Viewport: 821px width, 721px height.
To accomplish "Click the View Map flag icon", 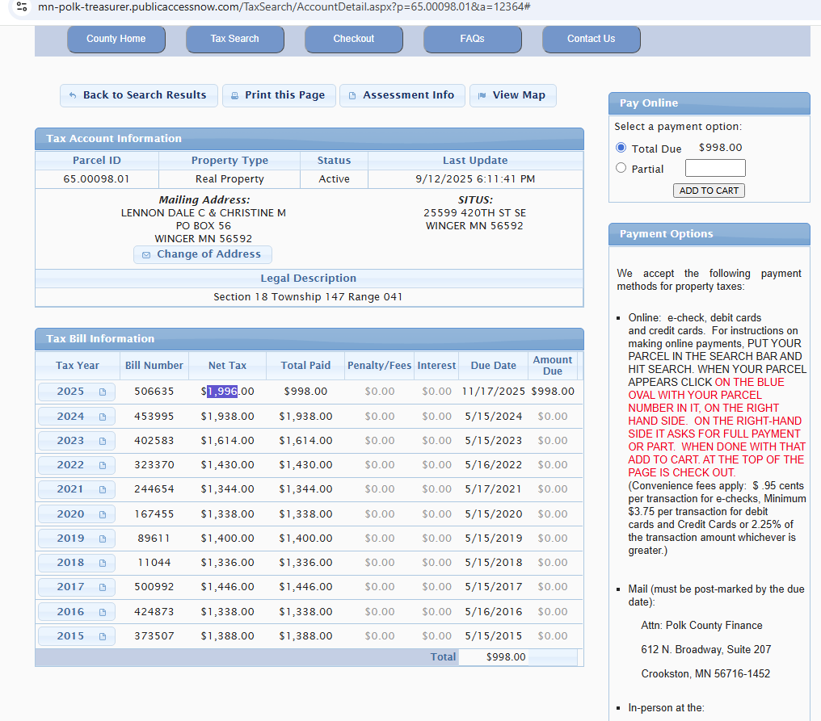I will coord(482,95).
